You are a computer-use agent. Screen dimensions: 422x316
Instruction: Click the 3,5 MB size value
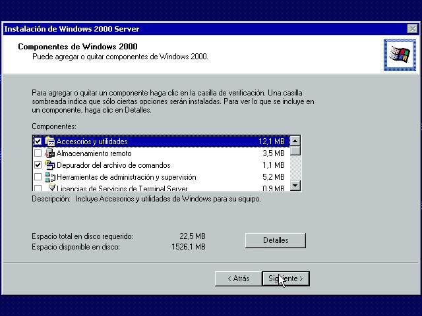(x=274, y=153)
